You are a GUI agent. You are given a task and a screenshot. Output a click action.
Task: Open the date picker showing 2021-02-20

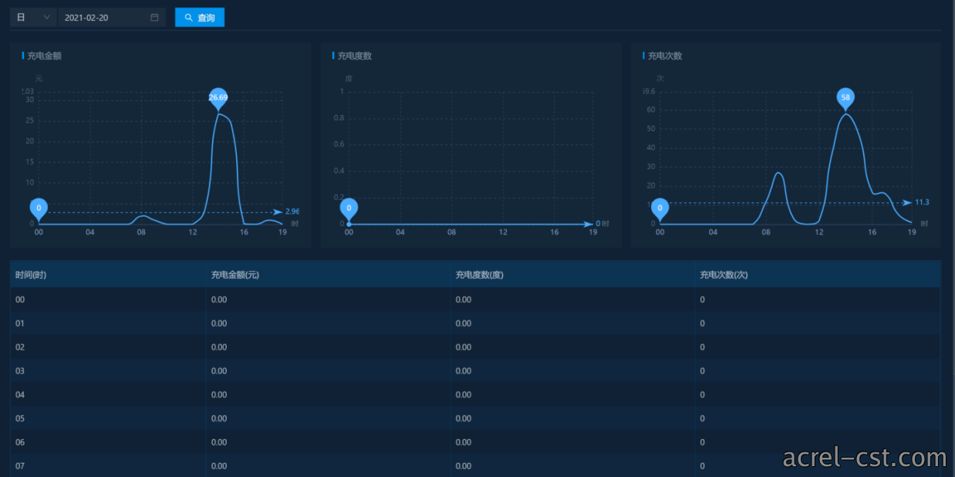click(x=112, y=17)
